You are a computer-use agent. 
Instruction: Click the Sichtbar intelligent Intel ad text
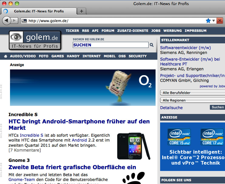coord(193,157)
